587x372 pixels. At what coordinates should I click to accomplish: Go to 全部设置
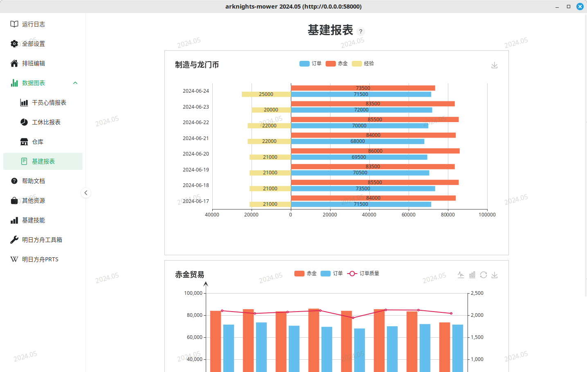point(43,44)
